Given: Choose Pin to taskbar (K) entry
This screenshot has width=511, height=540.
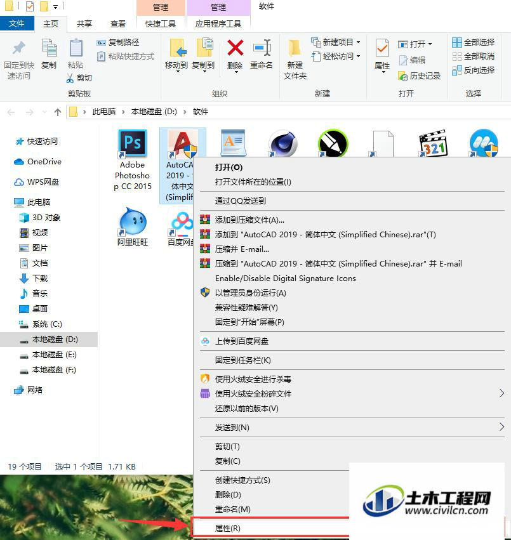Looking at the screenshot, I should (x=352, y=360).
